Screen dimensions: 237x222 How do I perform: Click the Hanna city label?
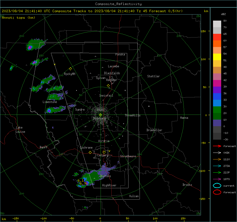184,118
